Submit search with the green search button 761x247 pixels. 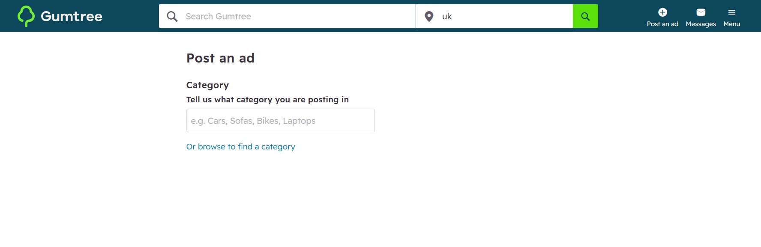585,16
